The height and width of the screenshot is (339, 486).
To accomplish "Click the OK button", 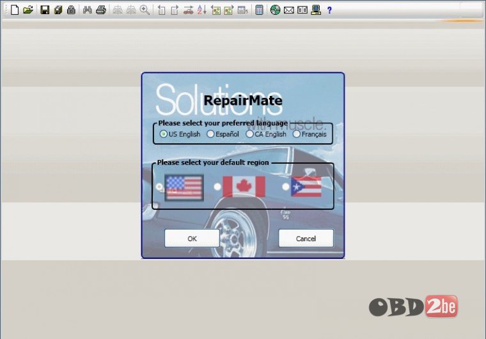I will [192, 238].
